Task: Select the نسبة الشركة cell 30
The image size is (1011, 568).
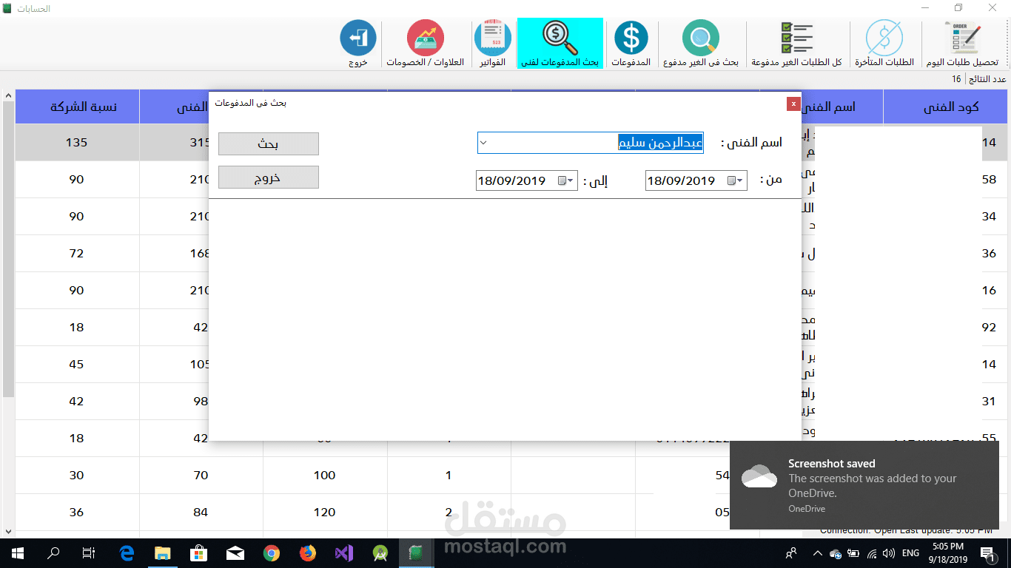Action: 77,475
